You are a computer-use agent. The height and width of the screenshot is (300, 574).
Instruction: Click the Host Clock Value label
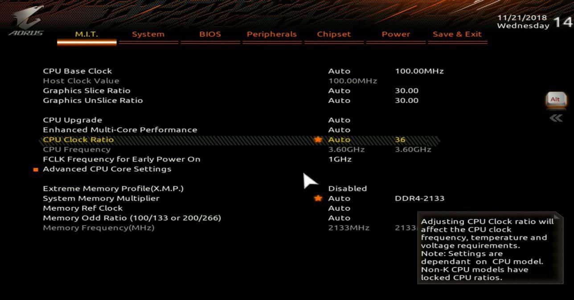point(81,81)
